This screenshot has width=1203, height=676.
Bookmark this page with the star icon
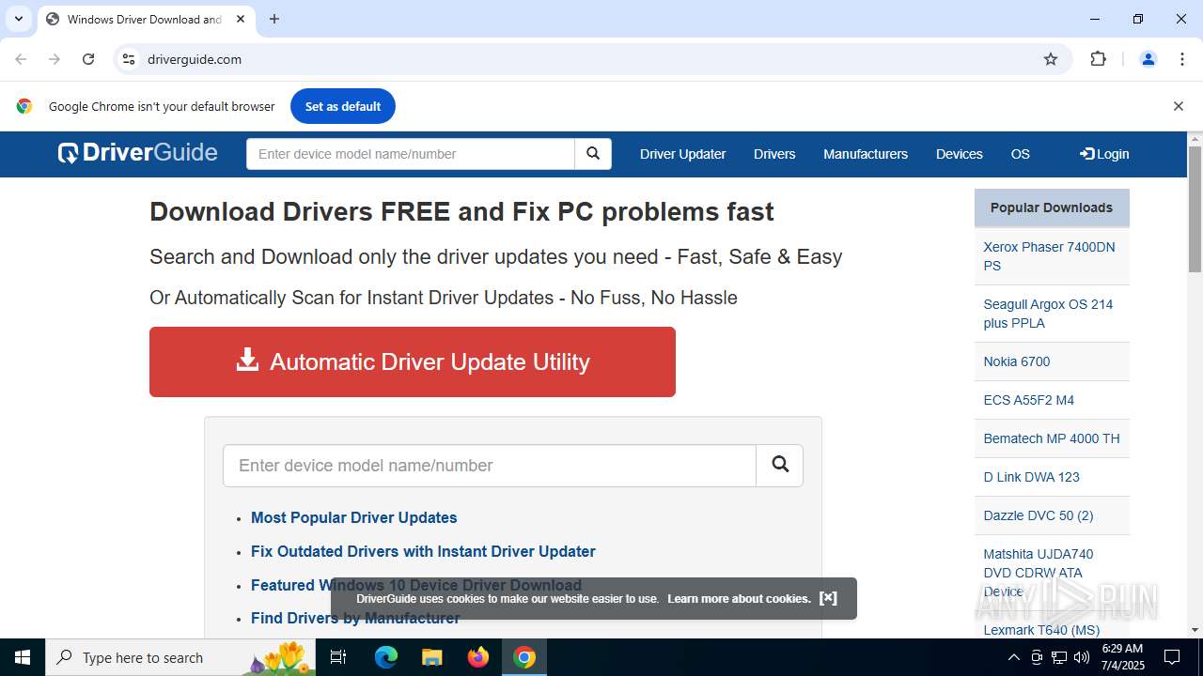tap(1051, 59)
